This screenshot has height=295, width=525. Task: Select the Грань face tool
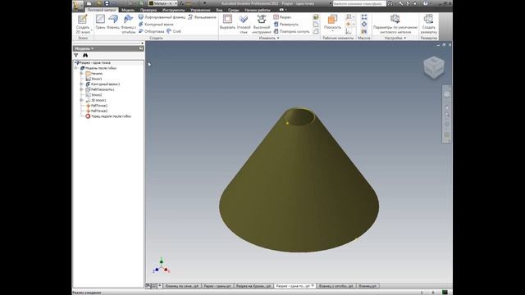coord(100,22)
